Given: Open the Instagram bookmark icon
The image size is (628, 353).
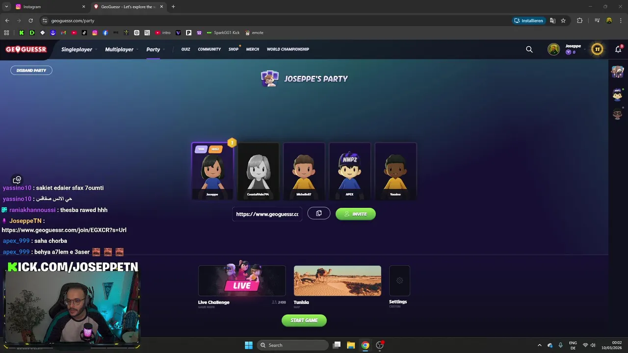Looking at the screenshot, I should point(95,33).
